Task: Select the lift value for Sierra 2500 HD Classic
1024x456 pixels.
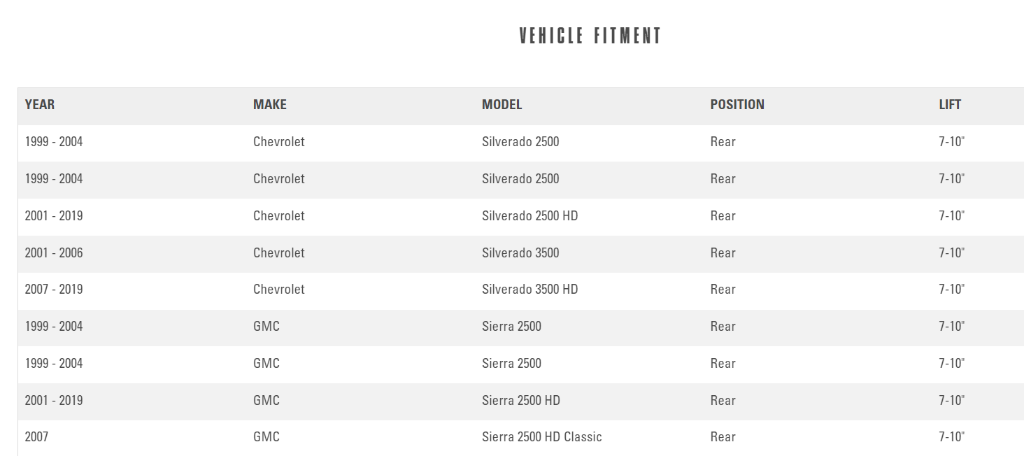Action: point(951,437)
